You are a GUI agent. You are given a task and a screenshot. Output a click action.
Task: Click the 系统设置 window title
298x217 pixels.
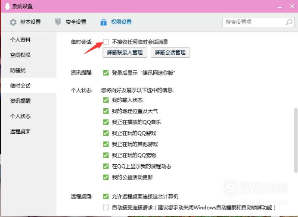23,6
